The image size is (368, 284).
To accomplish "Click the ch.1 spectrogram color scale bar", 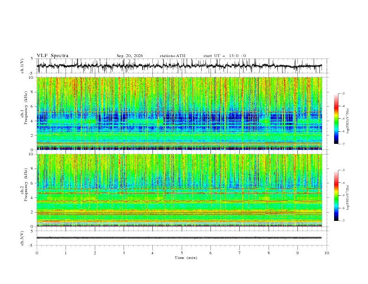I will [336, 119].
